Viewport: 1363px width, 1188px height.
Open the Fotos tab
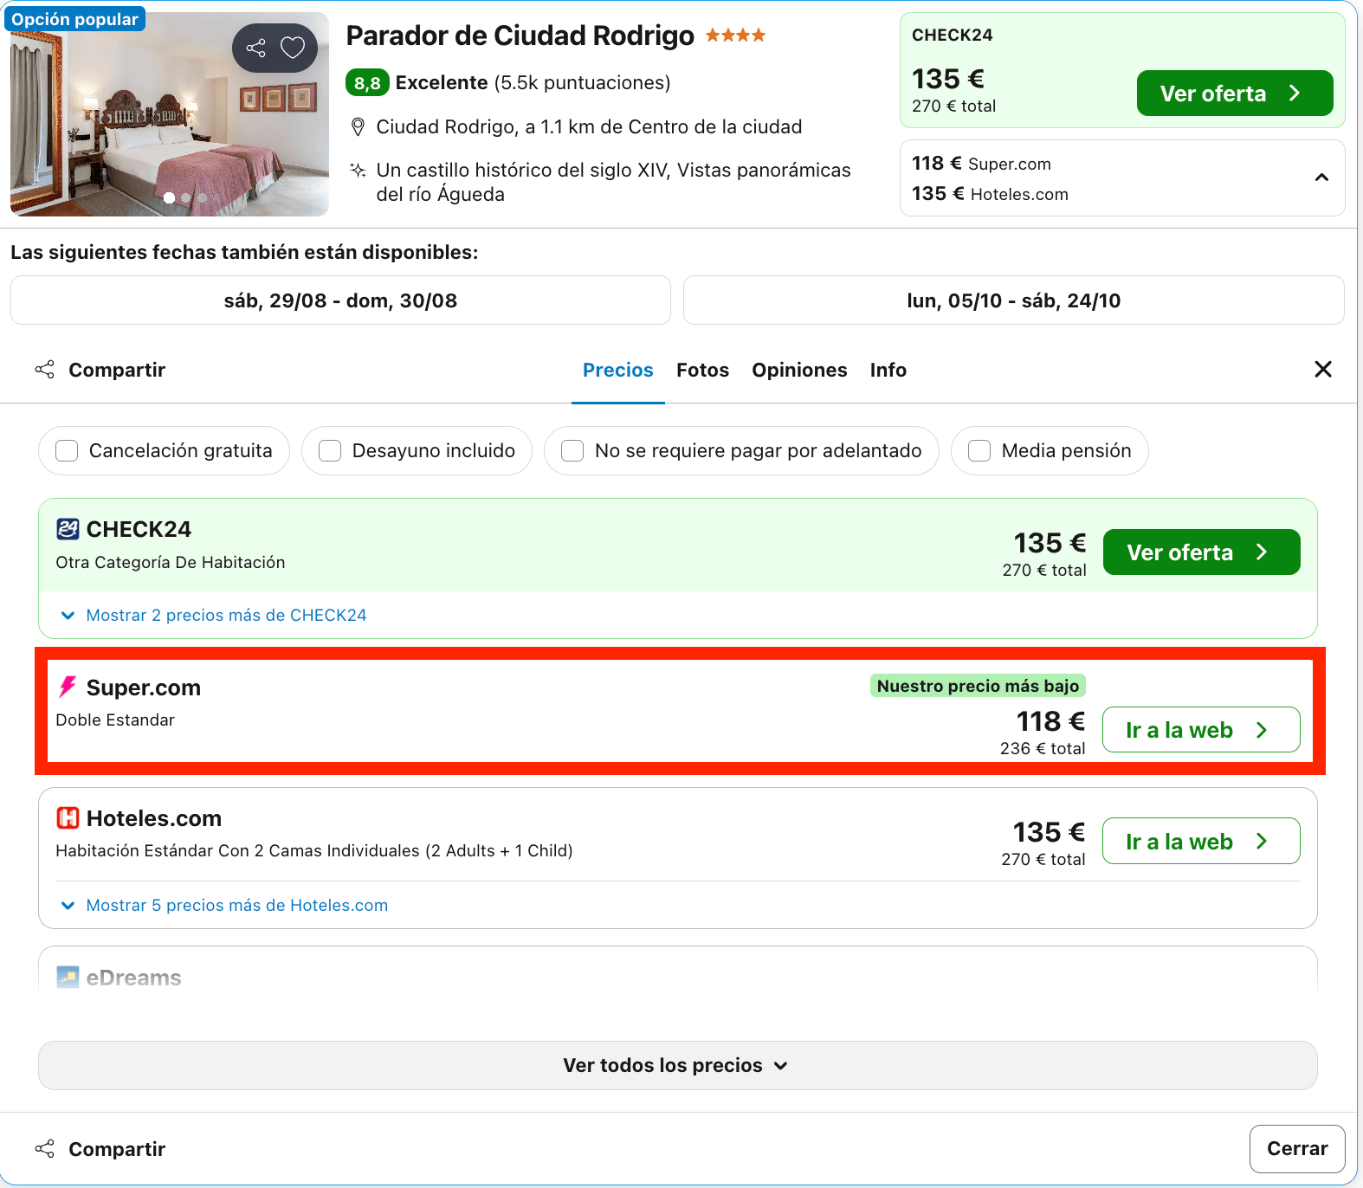pos(703,371)
